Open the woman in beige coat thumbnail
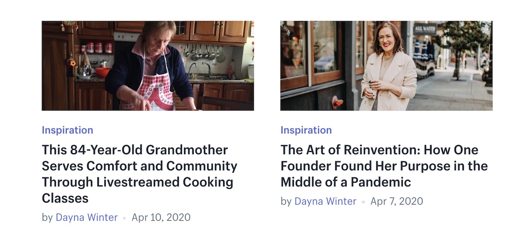The image size is (531, 243). coord(386,66)
